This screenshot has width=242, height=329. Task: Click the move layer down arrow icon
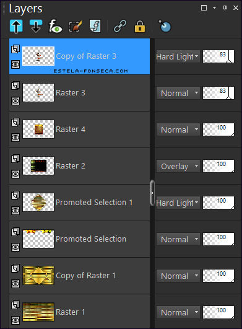(x=36, y=26)
